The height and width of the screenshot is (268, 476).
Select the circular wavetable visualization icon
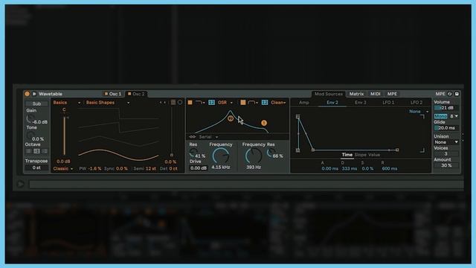pyautogui.click(x=180, y=103)
